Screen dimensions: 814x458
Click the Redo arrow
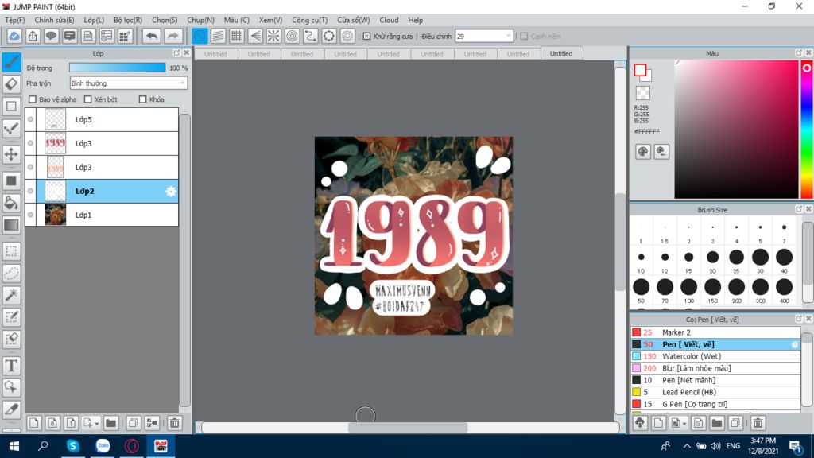[x=172, y=36]
